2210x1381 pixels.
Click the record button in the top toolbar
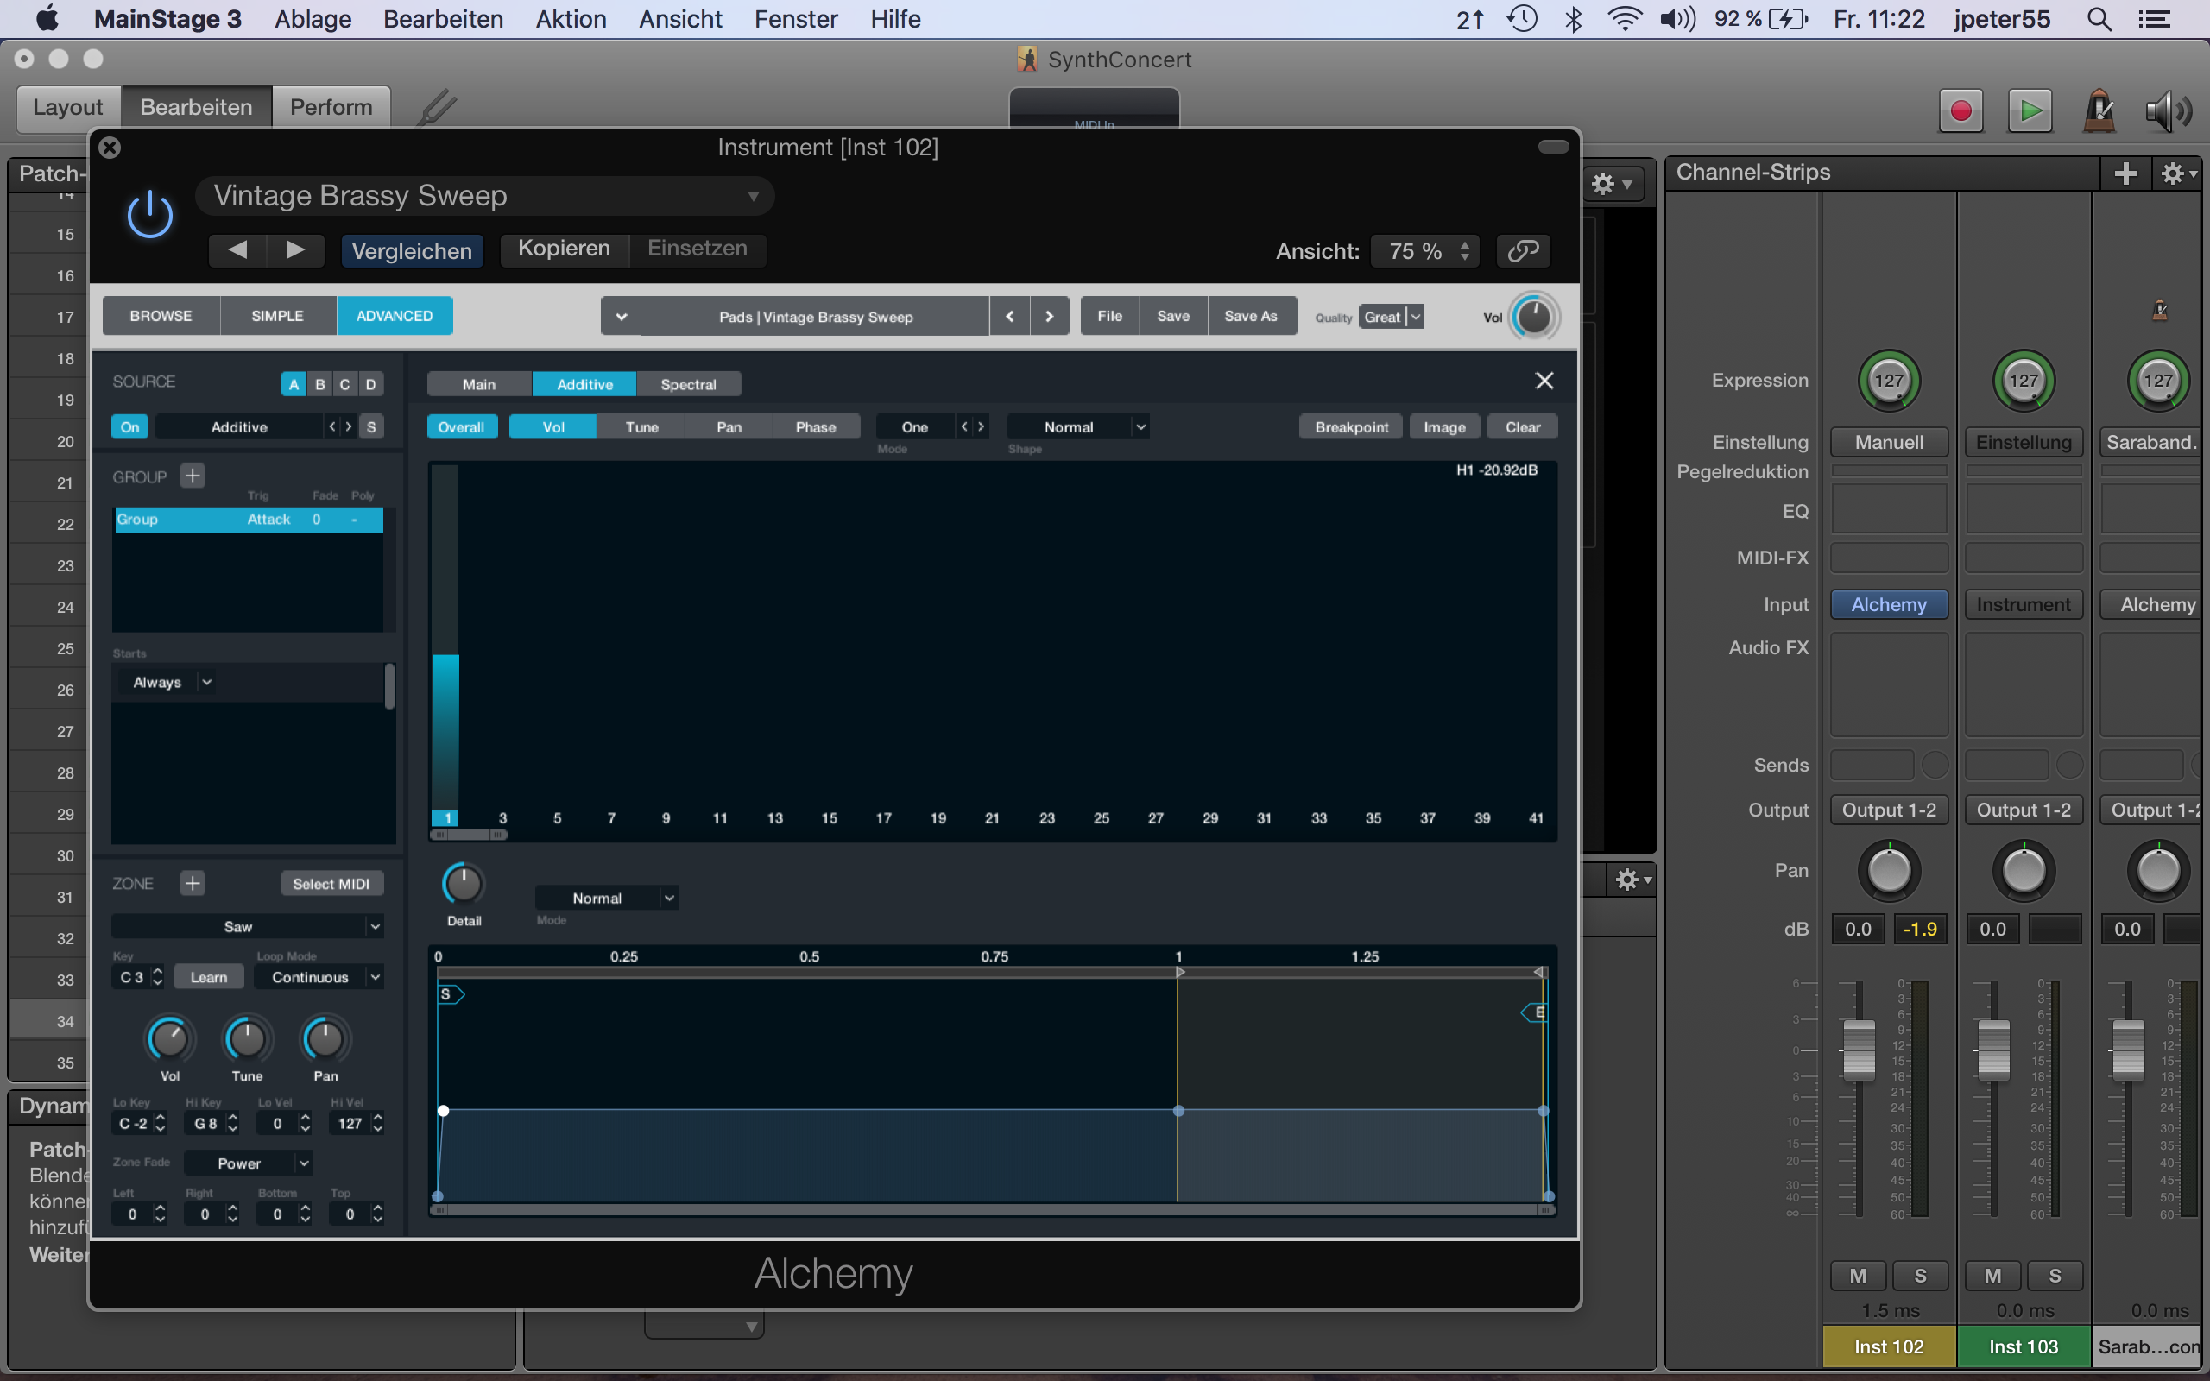tap(1962, 110)
